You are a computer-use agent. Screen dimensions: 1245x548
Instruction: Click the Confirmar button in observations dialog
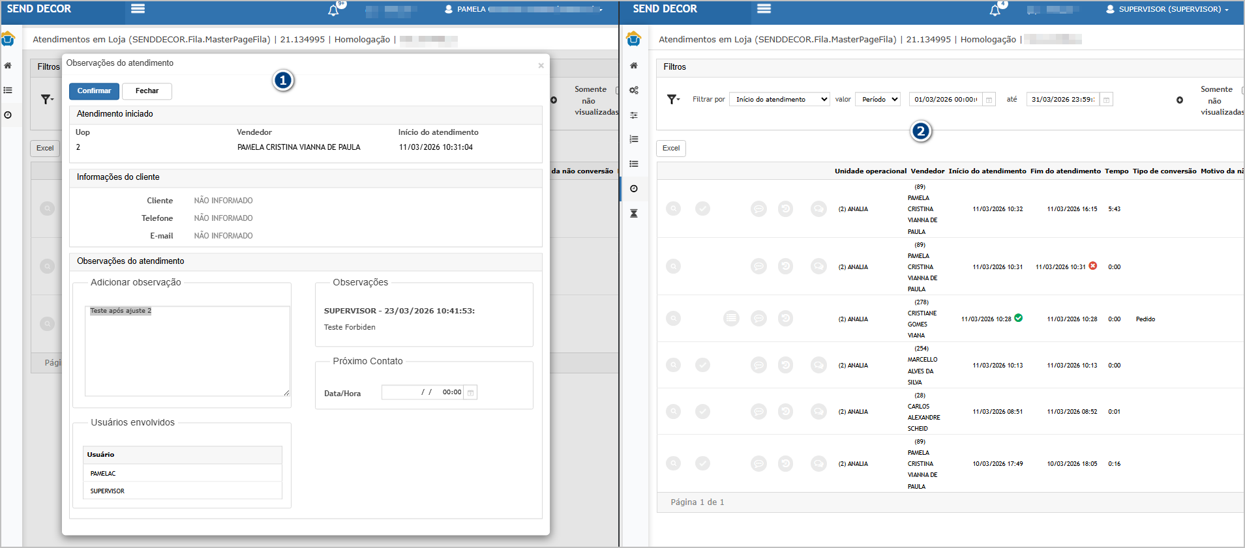(x=94, y=91)
